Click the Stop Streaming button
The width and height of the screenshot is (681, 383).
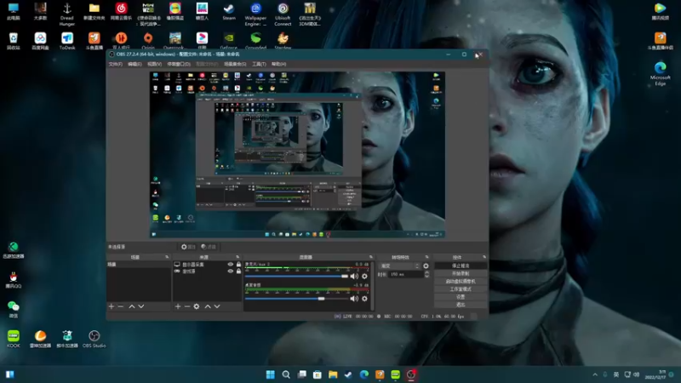[x=461, y=266]
